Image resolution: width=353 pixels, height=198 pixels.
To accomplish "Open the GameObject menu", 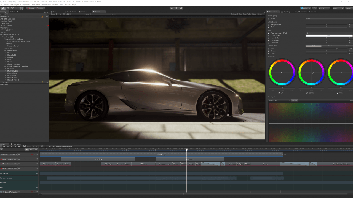I will (x=14, y=5).
